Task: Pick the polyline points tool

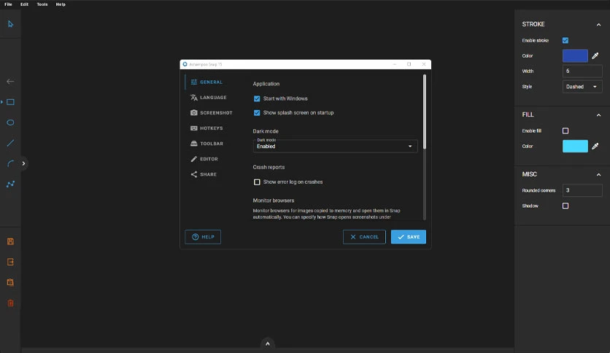Action: click(10, 184)
